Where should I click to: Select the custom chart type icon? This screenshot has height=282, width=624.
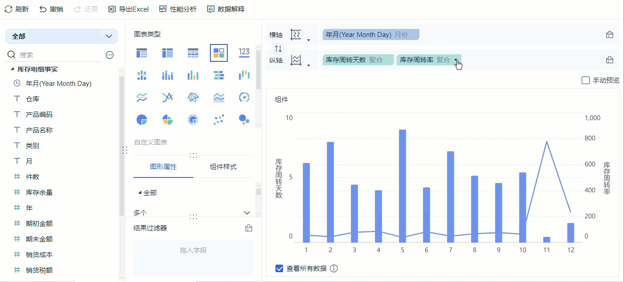click(219, 53)
